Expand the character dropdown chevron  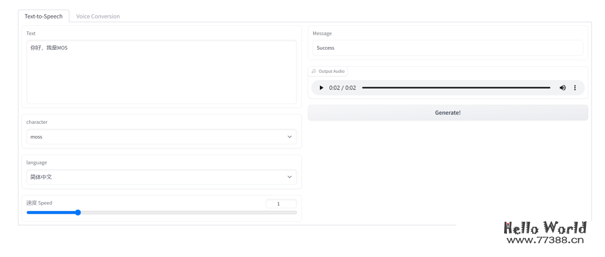pyautogui.click(x=290, y=137)
